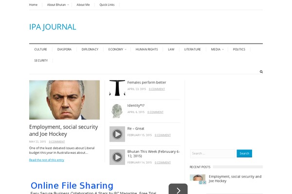Click the 'Females perform better' thumbnail
Viewport: 292px width, 194px height.
tap(117, 88)
